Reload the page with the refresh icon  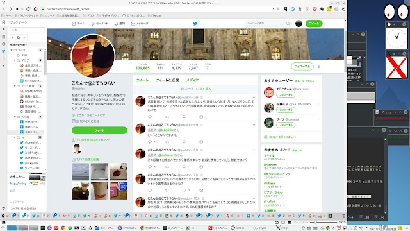click(x=28, y=9)
